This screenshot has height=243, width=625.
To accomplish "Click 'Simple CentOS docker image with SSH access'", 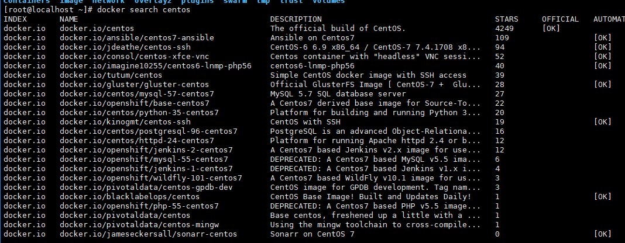I will 368,75.
